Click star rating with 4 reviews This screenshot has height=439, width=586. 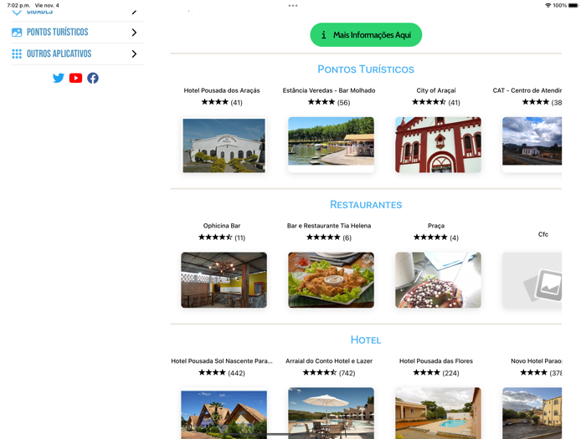click(x=436, y=237)
